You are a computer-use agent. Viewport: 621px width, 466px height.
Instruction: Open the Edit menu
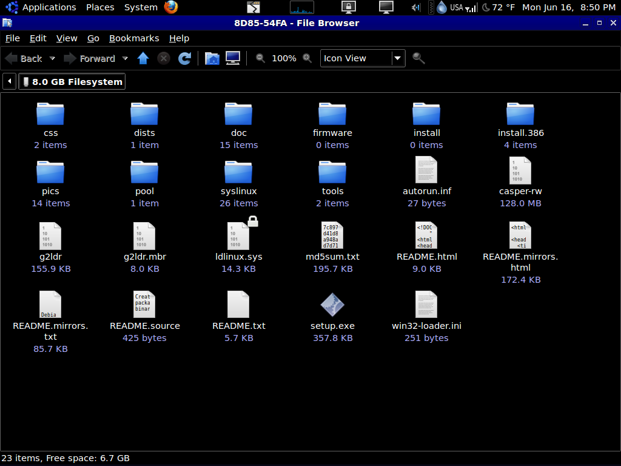coord(38,38)
